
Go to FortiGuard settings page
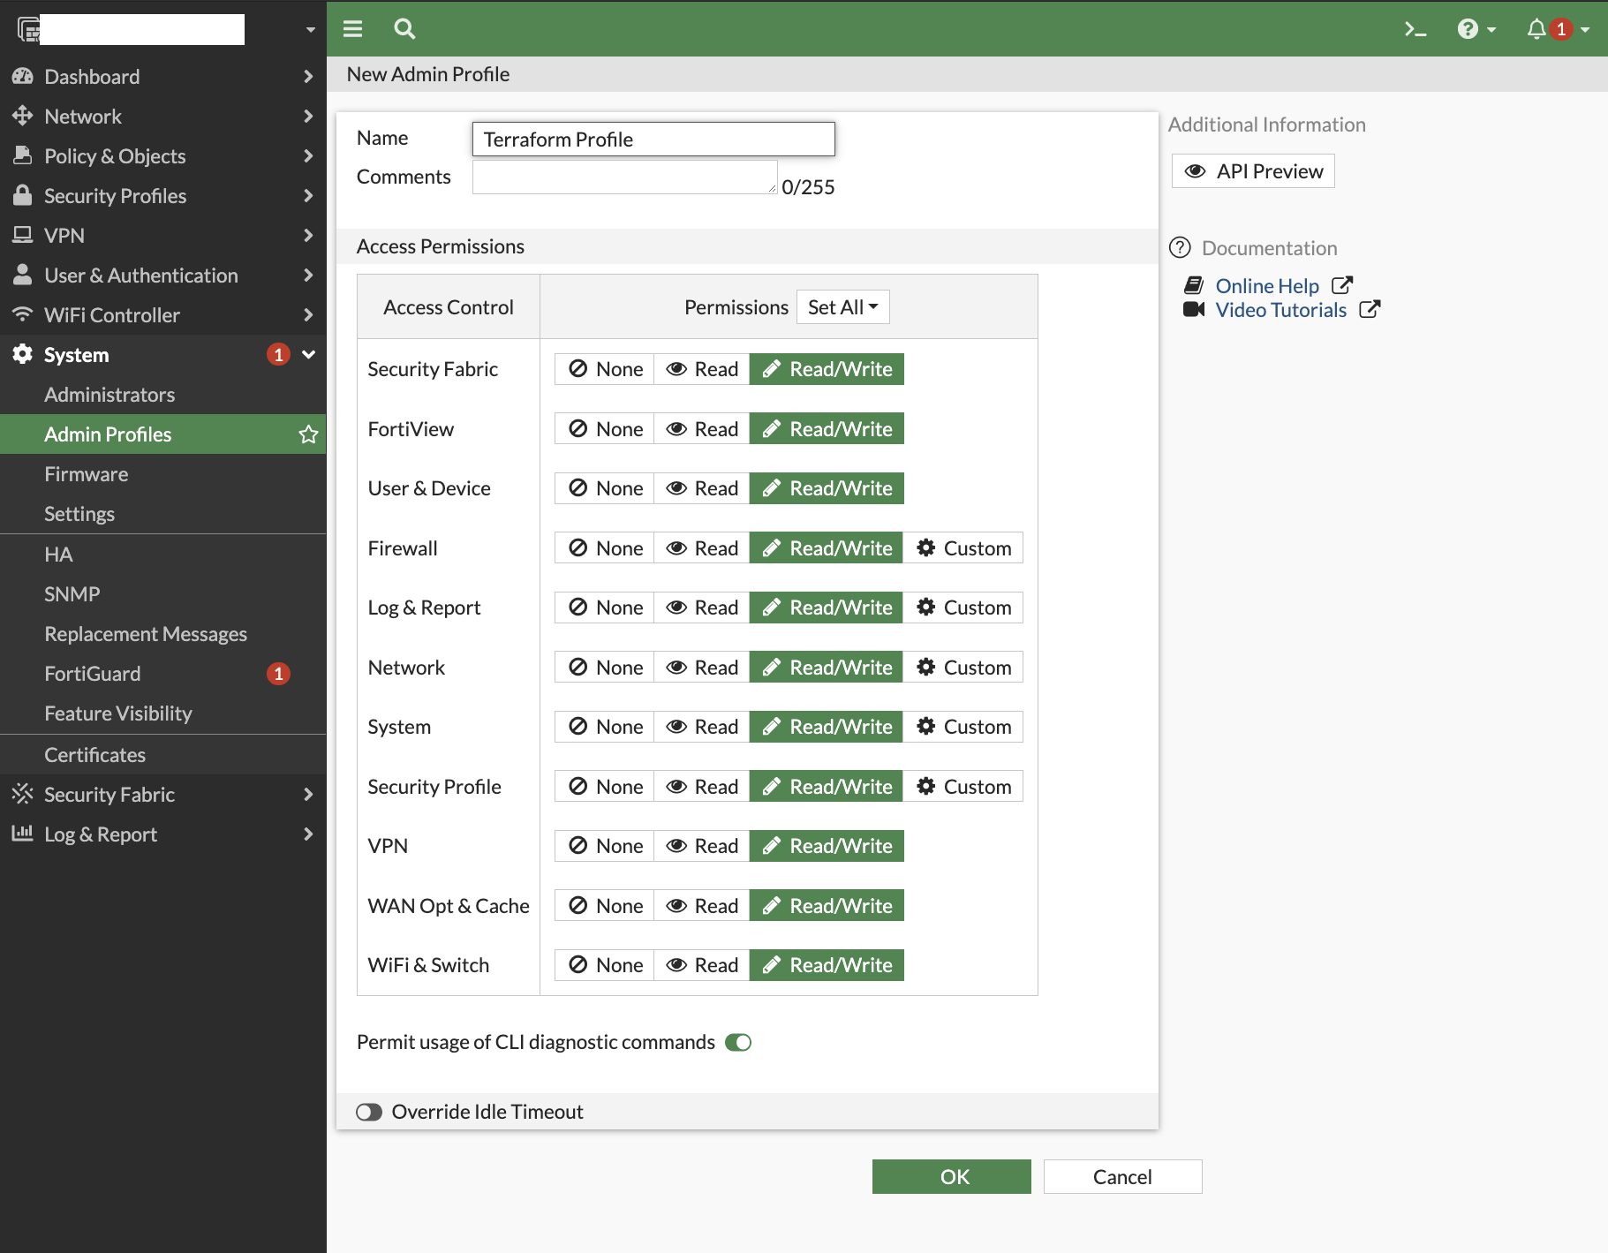93,674
